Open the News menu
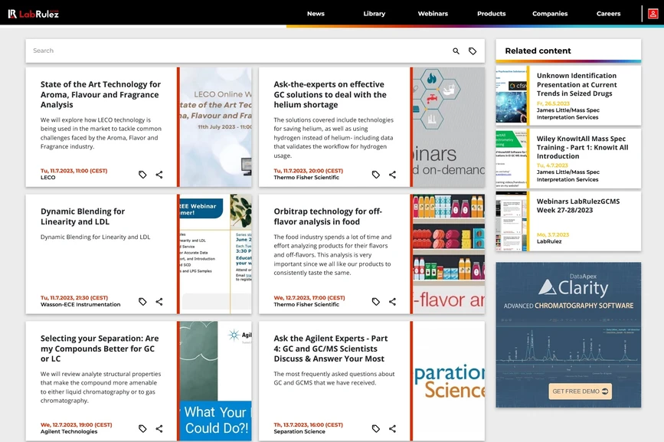The image size is (664, 442). click(x=316, y=14)
